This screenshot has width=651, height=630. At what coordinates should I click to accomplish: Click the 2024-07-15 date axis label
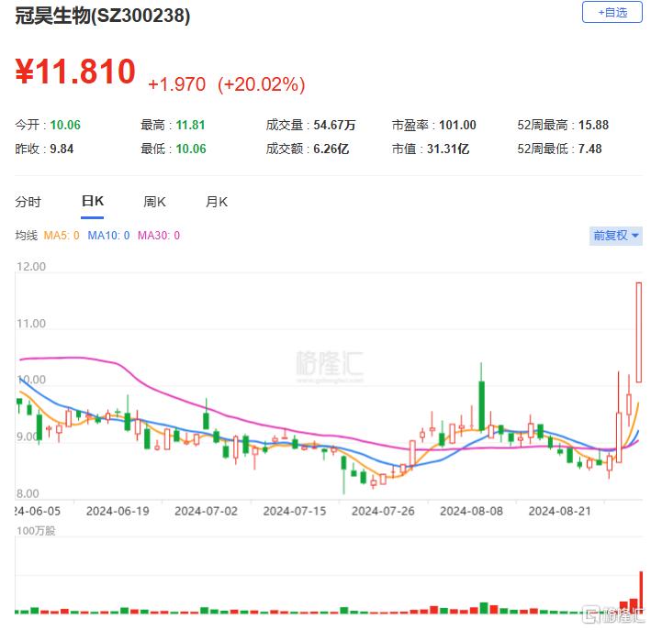(x=295, y=511)
